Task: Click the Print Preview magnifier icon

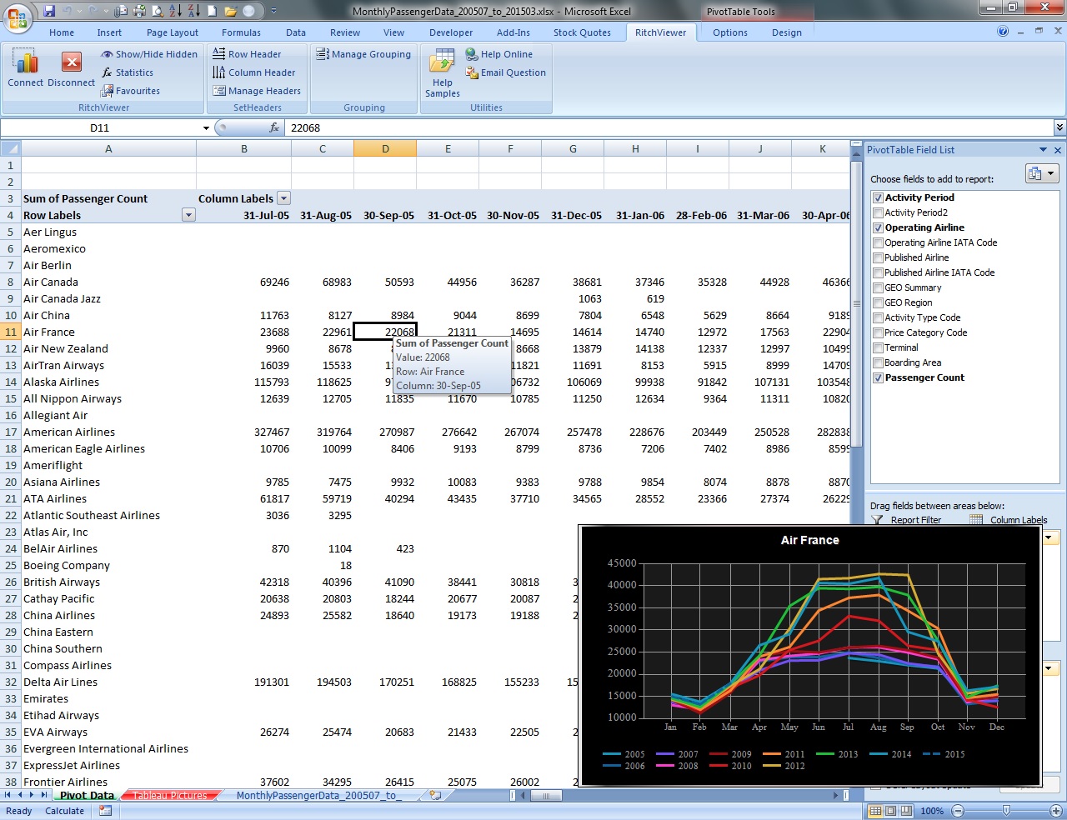Action: point(157,11)
